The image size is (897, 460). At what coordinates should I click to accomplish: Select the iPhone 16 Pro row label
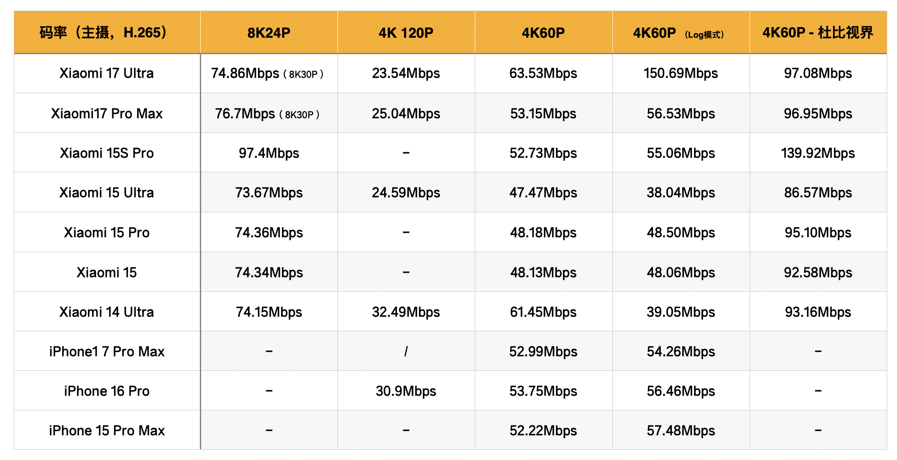[107, 391]
